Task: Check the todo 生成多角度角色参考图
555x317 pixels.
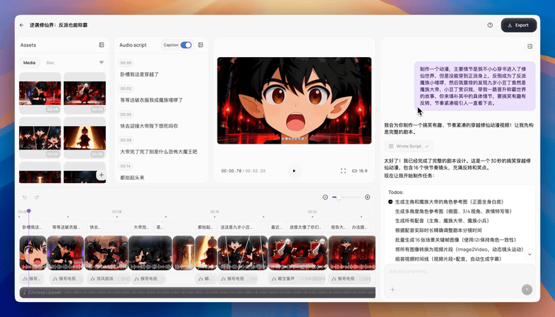Action: (391, 211)
